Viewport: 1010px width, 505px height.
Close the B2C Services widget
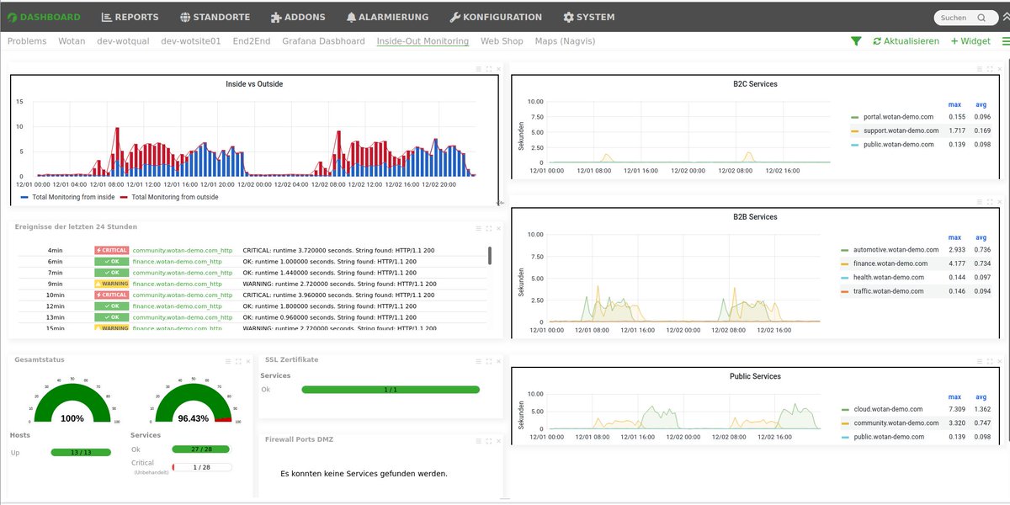(x=999, y=69)
